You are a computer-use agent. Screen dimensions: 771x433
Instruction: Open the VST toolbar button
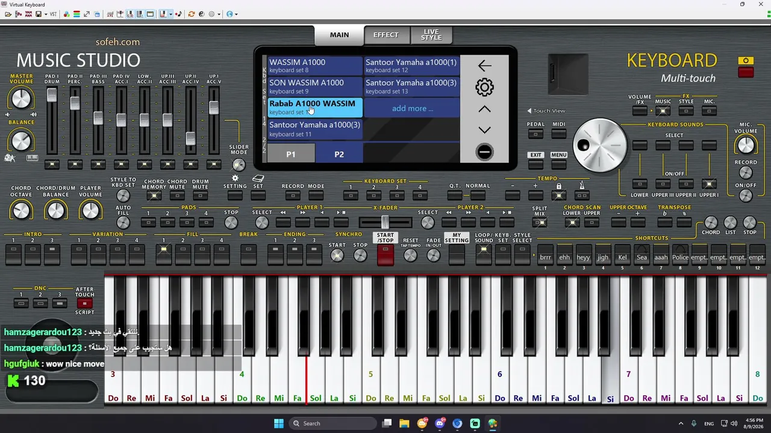53,14
